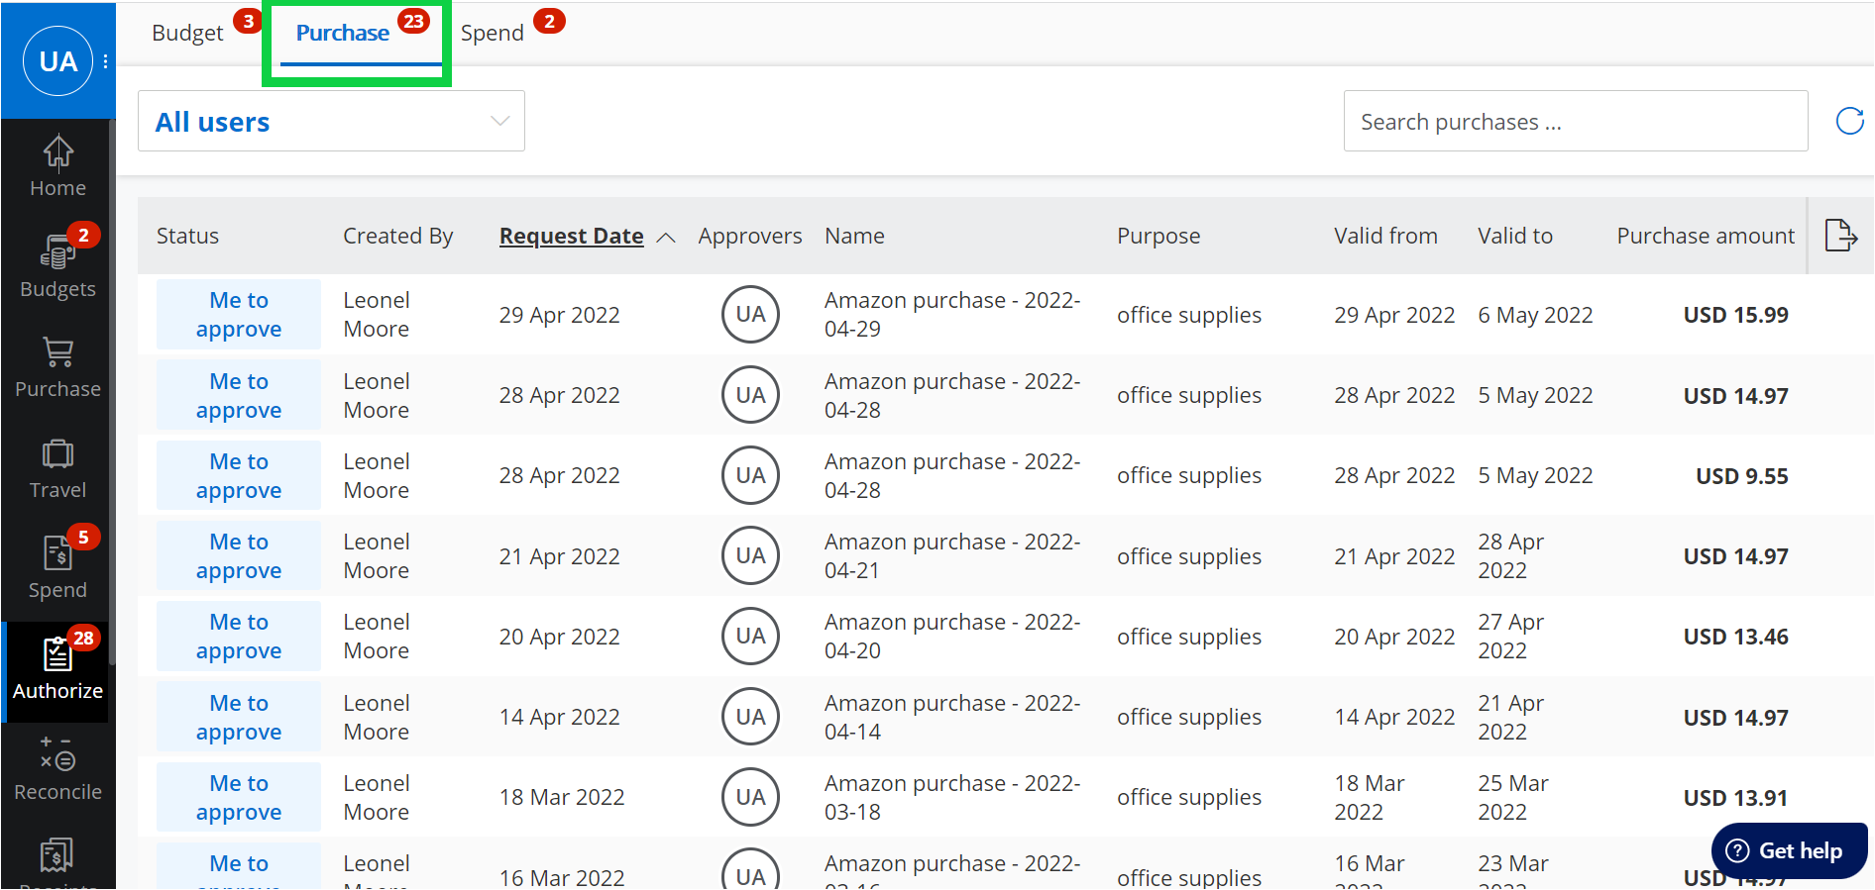This screenshot has width=1875, height=890.
Task: Click Me to approve for USD 15.99 purchase
Action: (x=238, y=314)
